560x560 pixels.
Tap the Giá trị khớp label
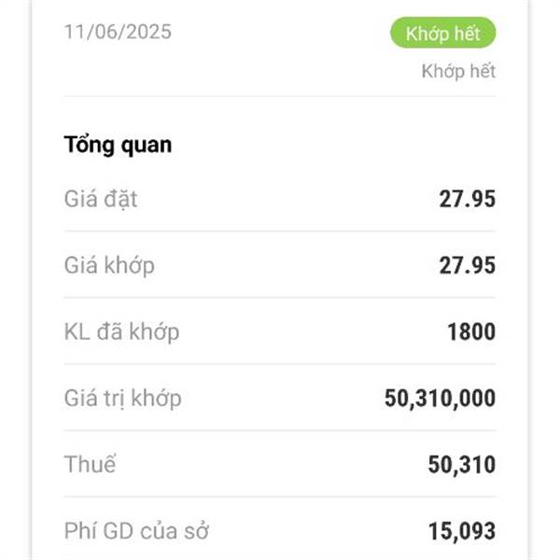click(x=123, y=399)
